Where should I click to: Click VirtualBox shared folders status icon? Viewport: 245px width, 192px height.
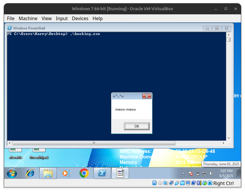(x=182, y=183)
